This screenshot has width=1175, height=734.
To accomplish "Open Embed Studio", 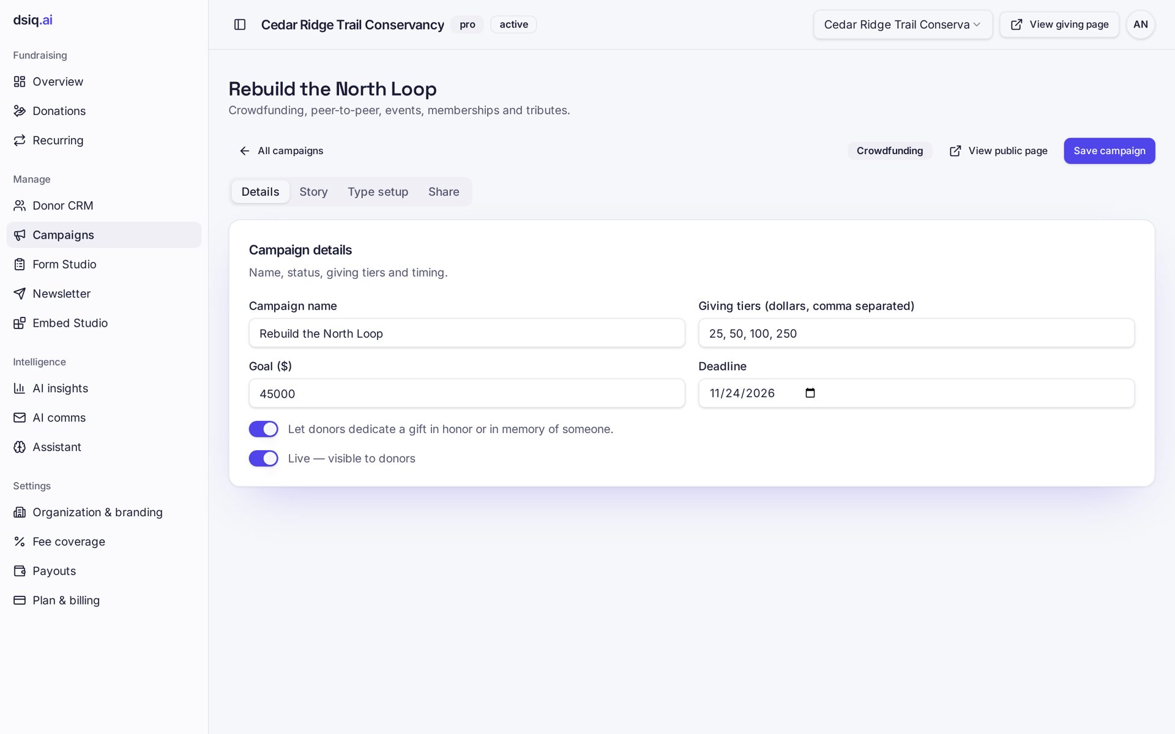I will point(104,323).
